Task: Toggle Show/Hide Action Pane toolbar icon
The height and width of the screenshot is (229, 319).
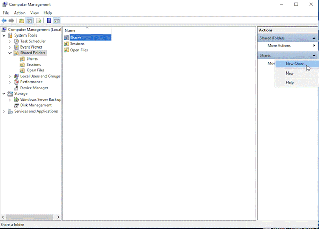Action: click(x=57, y=21)
